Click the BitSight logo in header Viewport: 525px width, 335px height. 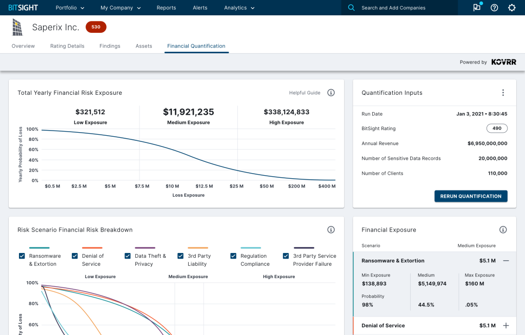coord(23,8)
